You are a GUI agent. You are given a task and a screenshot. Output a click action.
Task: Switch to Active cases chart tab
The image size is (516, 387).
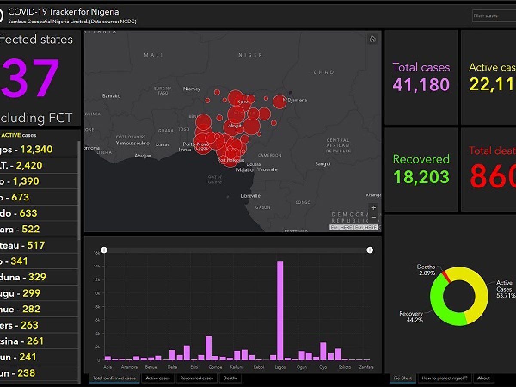pos(158,378)
